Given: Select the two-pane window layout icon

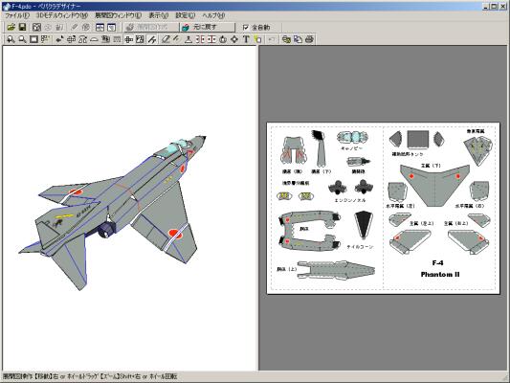Looking at the screenshot, I should point(100,28).
